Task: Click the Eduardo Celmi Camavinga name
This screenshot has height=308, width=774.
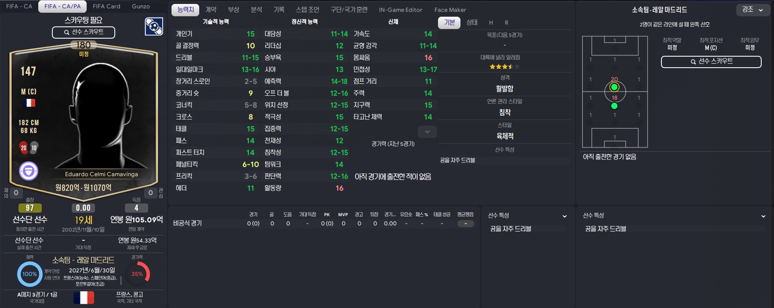Action: pos(102,174)
